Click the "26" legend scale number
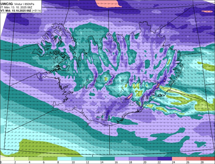 188,162
